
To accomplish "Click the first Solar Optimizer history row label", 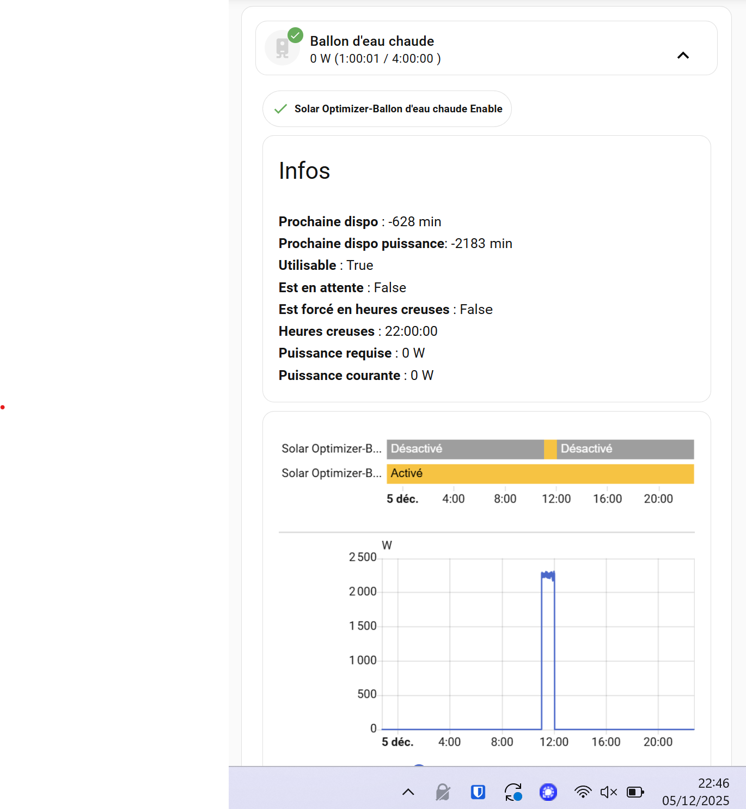I will pos(331,449).
